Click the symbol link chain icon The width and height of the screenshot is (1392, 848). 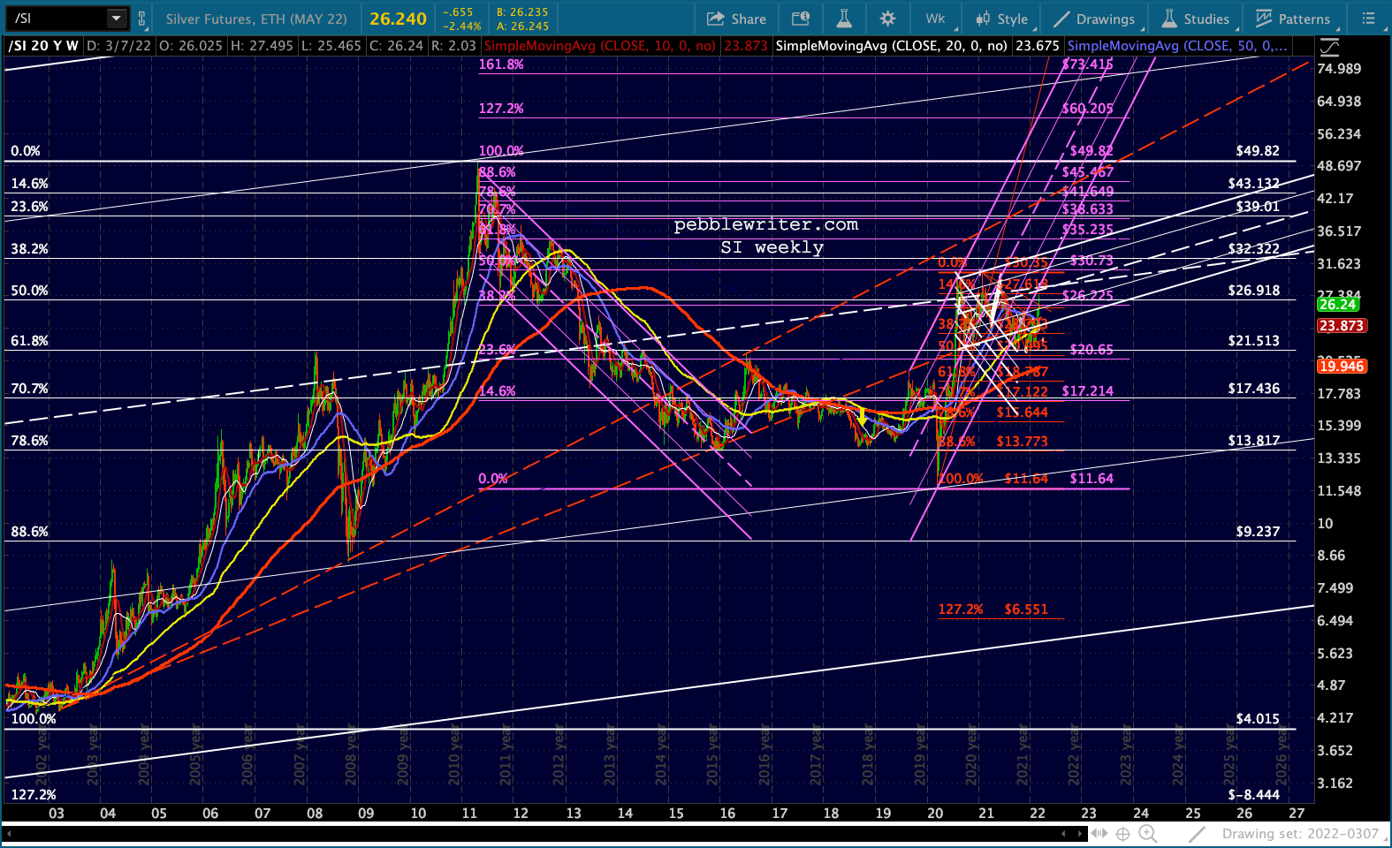(x=141, y=19)
